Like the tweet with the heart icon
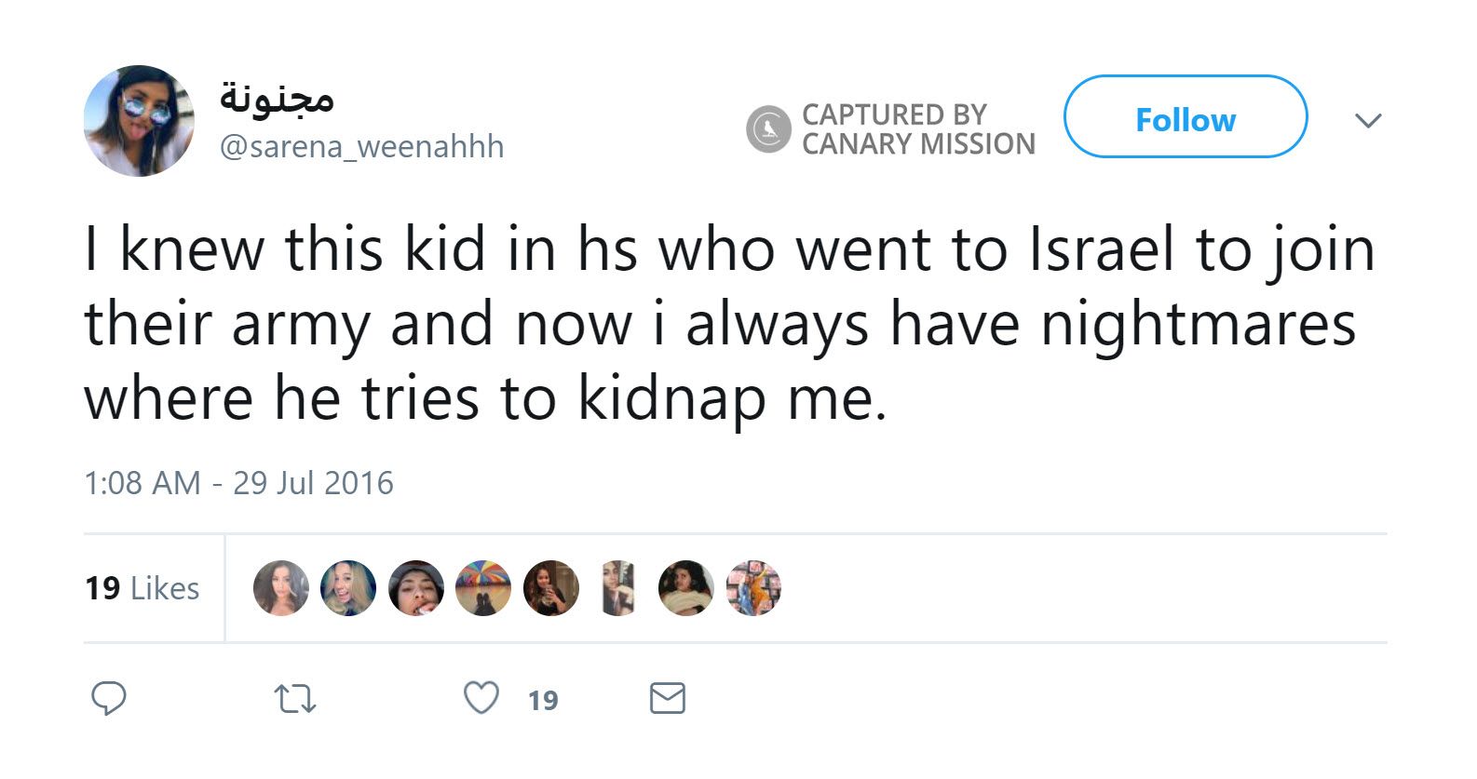The height and width of the screenshot is (779, 1477). pos(481,698)
